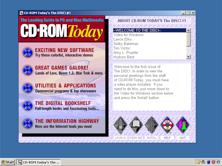Click 'Commercial programs & top shareware' subtitle
Viewport: 222px width, 166px height.
pyautogui.click(x=66, y=91)
